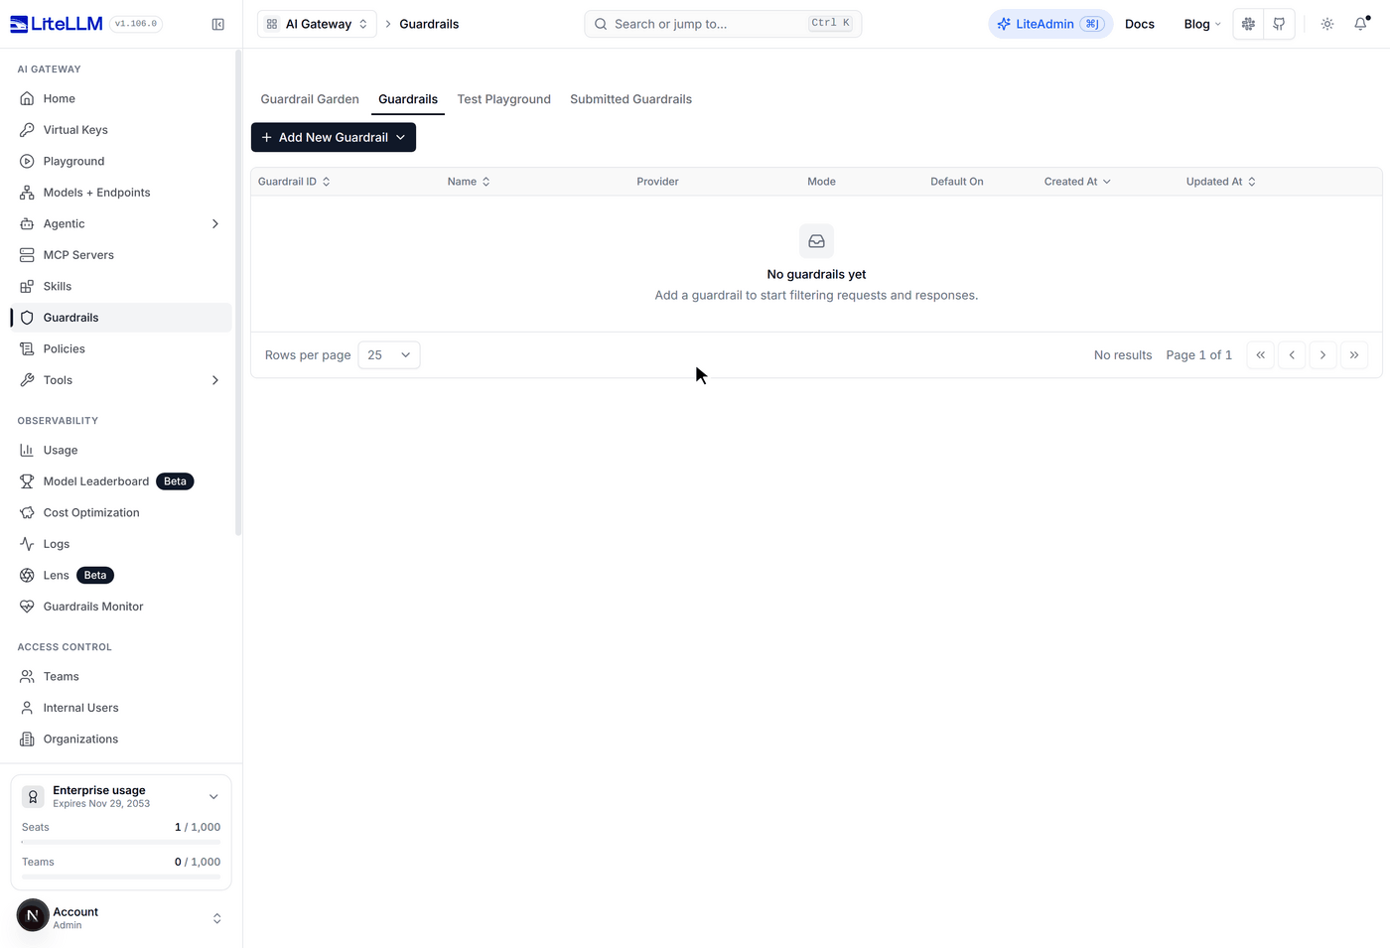Image resolution: width=1390 pixels, height=948 pixels.
Task: Switch to Test Playground tab
Action: point(503,99)
